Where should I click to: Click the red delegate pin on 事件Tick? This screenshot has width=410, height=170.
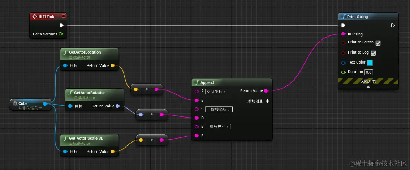(x=63, y=17)
